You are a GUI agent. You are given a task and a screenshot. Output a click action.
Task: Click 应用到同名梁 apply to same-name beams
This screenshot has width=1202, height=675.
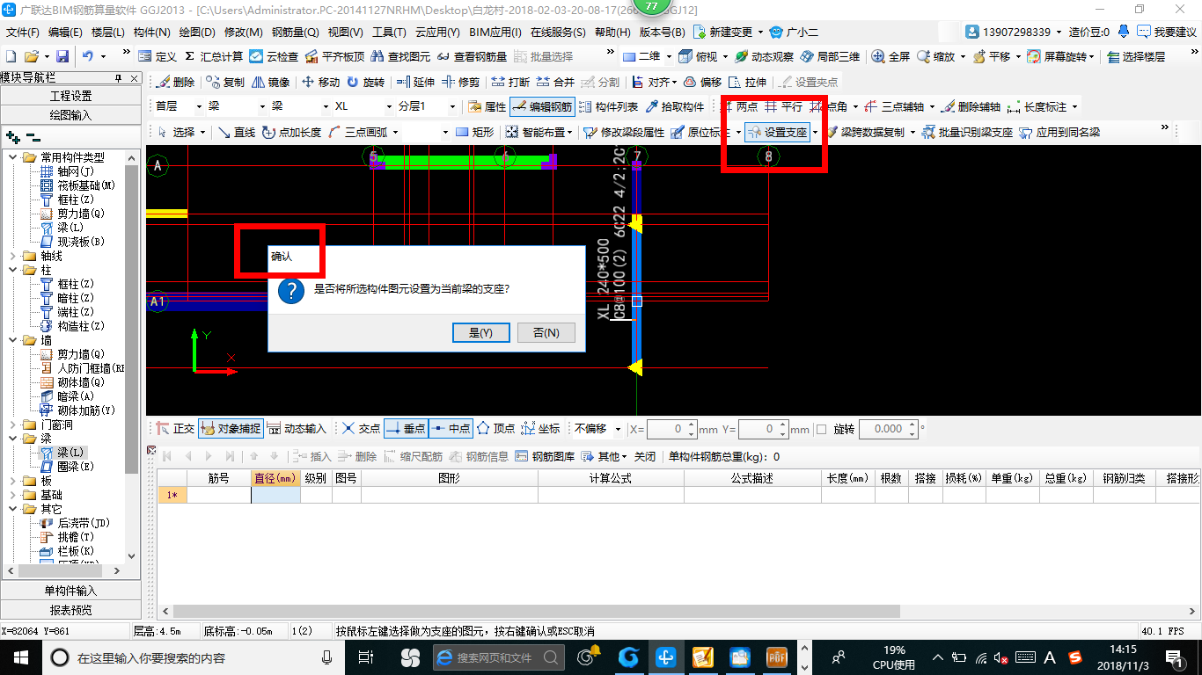(x=1059, y=133)
